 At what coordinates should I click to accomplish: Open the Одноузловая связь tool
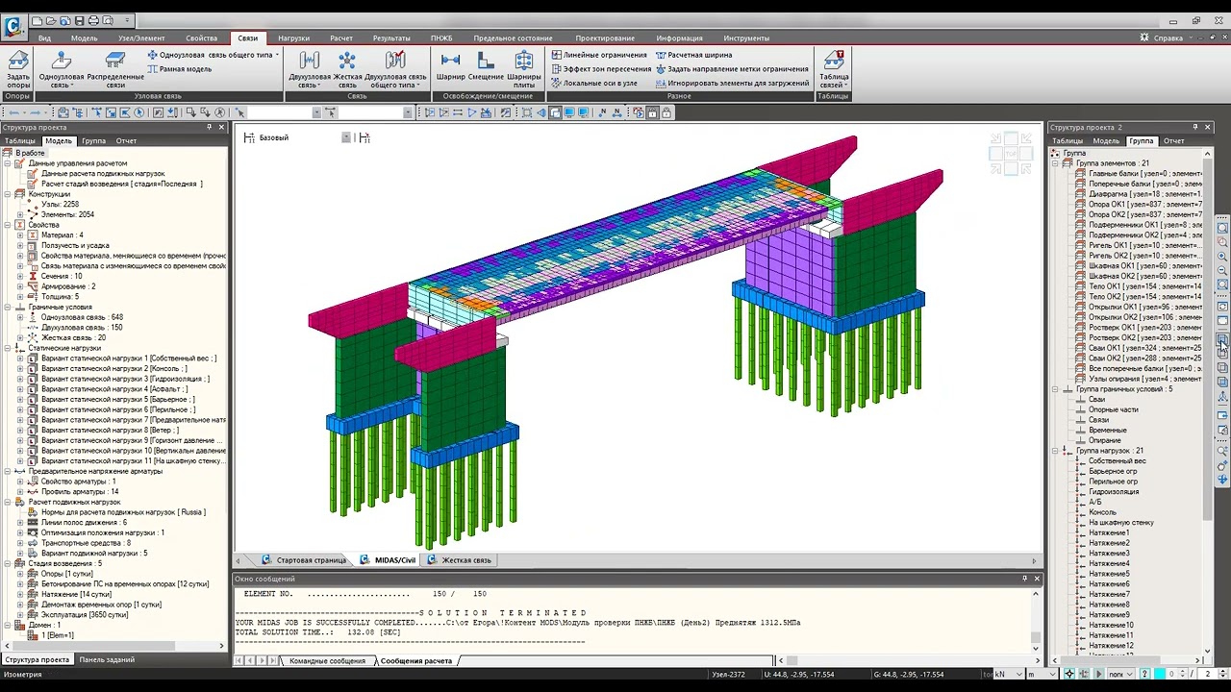(x=61, y=69)
